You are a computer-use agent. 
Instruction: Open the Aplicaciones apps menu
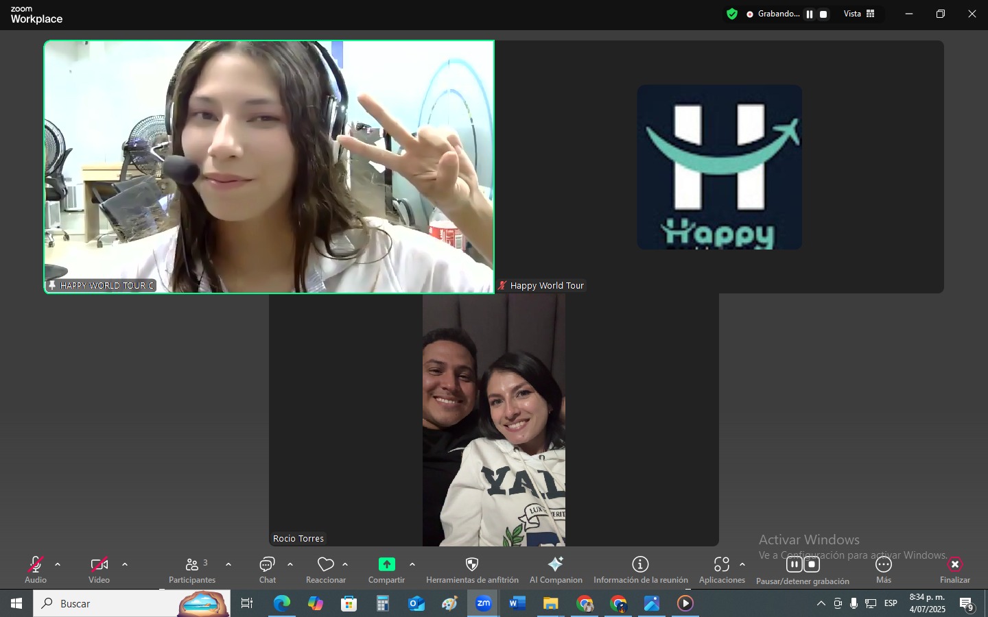click(x=721, y=569)
